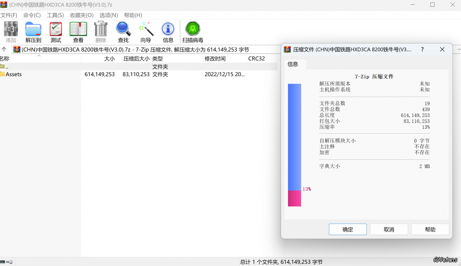461x266 pixels.
Task: Click the question mark help button in the dialog
Action: click(422, 49)
